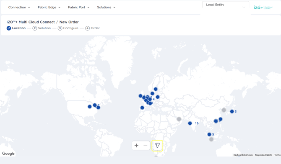Click the map filter funnel icon

click(157, 146)
